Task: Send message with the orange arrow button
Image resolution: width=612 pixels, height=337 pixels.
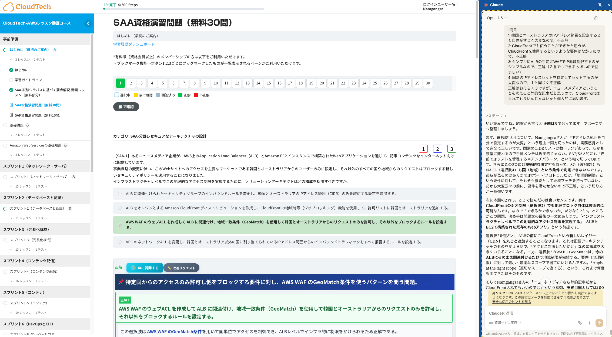Action: click(x=599, y=323)
